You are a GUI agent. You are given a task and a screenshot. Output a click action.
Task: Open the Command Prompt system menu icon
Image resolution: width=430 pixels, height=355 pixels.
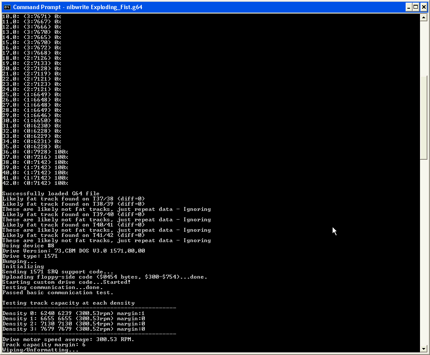[7, 7]
